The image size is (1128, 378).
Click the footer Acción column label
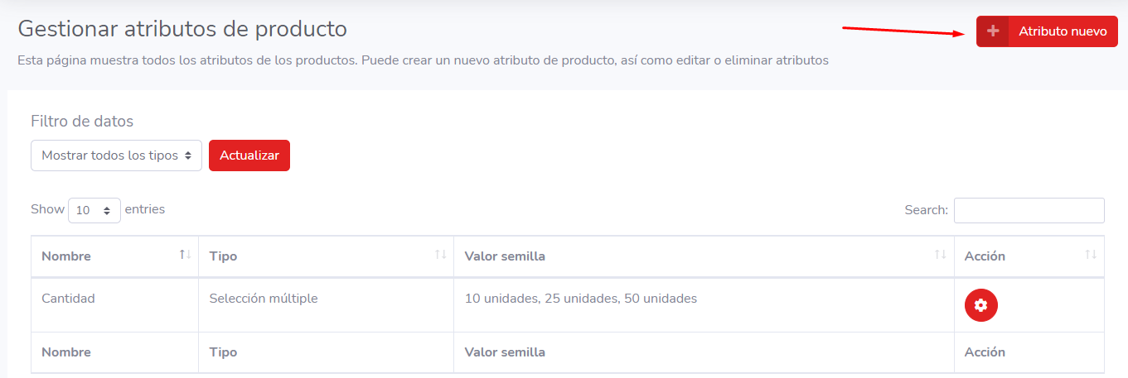[x=985, y=352]
